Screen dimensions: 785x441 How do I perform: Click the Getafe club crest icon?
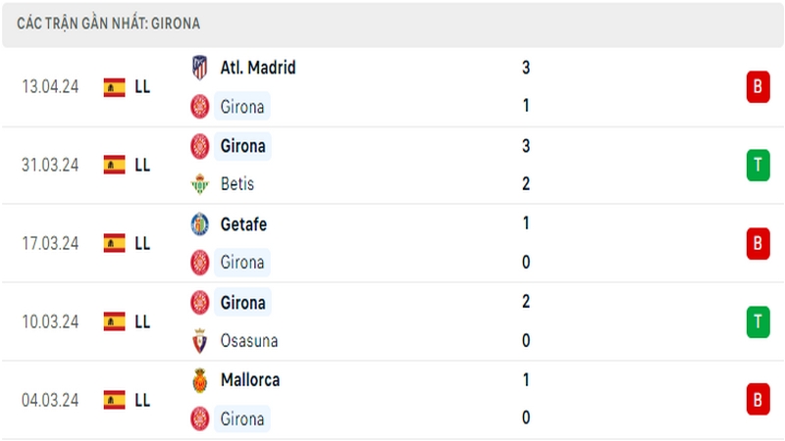tap(200, 224)
